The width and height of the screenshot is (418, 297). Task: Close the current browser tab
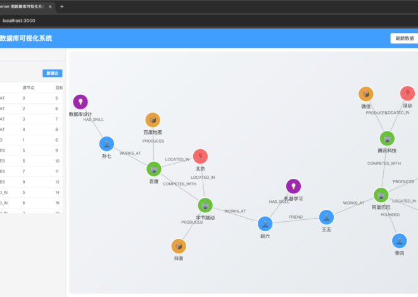[x=50, y=7]
